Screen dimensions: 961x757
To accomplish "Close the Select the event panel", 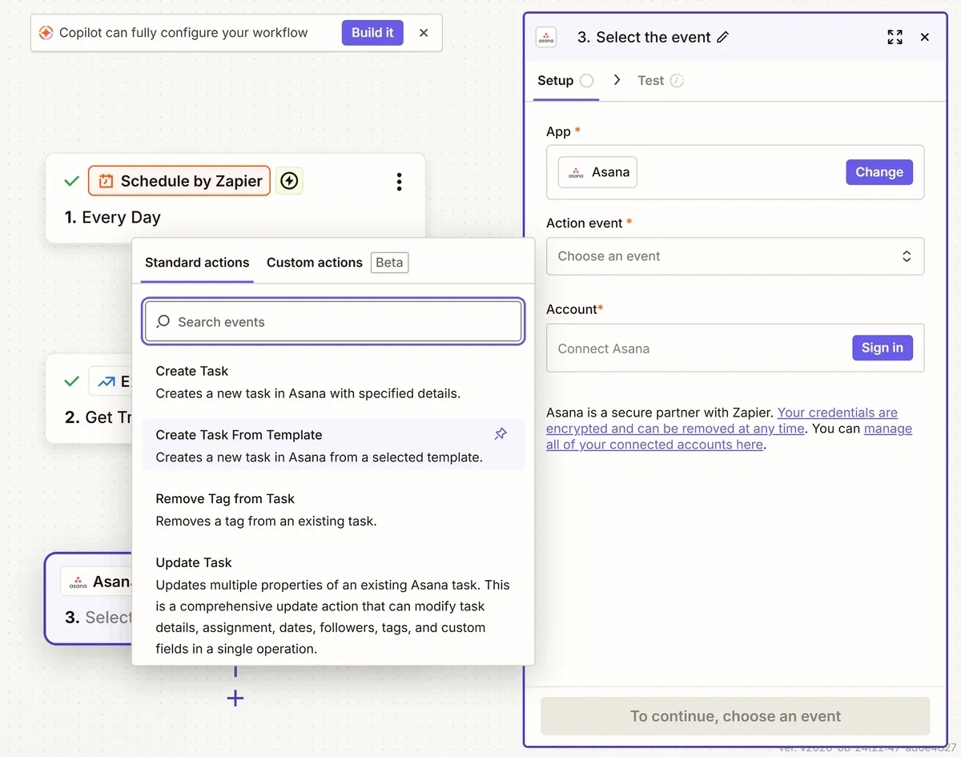I will (x=925, y=37).
